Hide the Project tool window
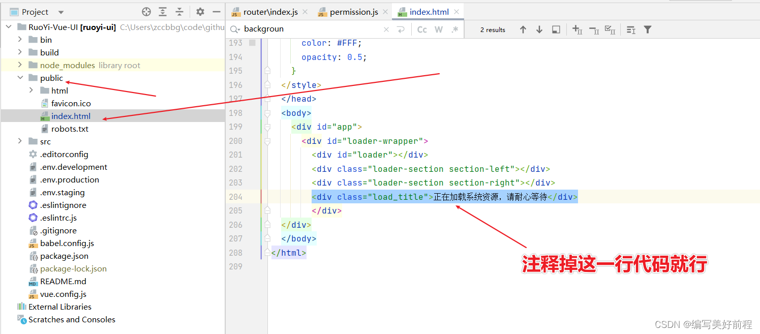Image resolution: width=760 pixels, height=334 pixels. click(217, 12)
